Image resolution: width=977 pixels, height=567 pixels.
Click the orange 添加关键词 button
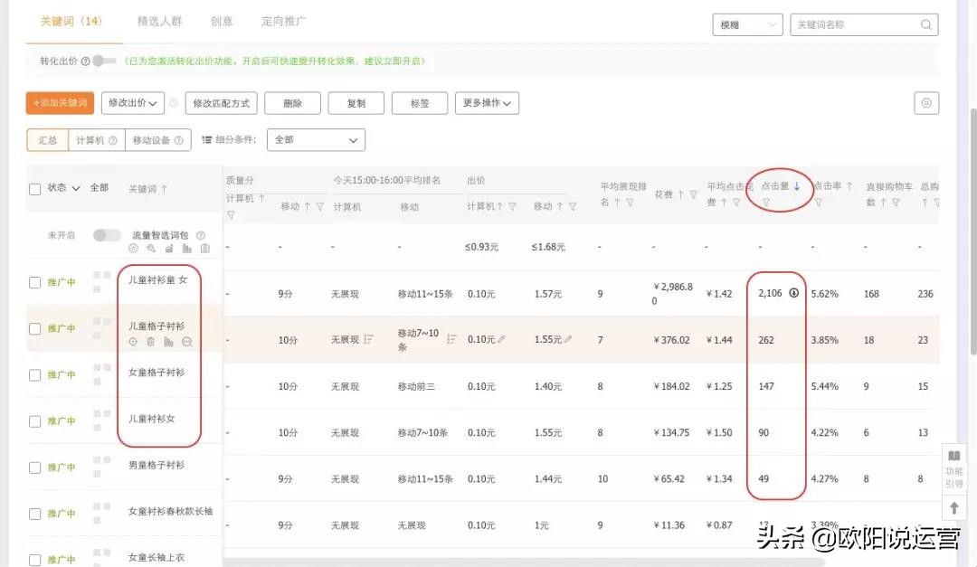[59, 103]
